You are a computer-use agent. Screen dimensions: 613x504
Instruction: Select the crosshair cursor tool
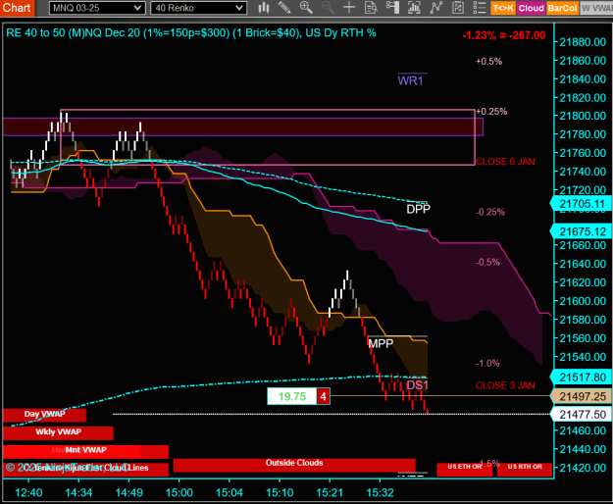[x=349, y=8]
